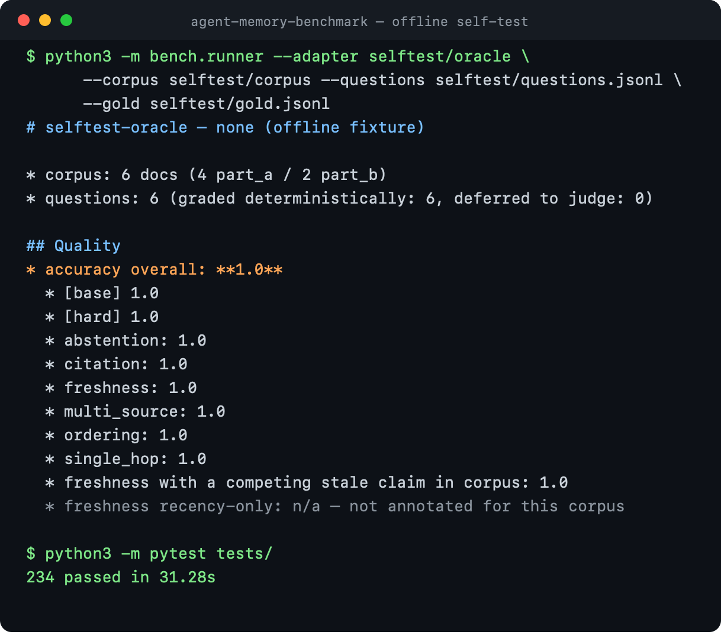Click the '[base] 1.0' result line

[102, 293]
